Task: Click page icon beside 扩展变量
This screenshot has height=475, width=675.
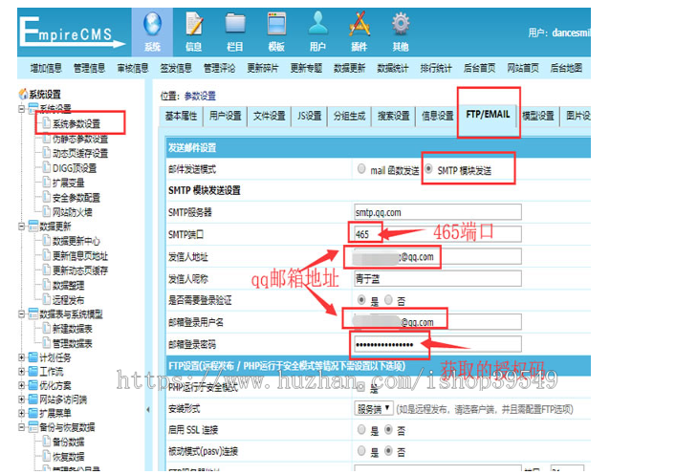Action: coord(47,183)
